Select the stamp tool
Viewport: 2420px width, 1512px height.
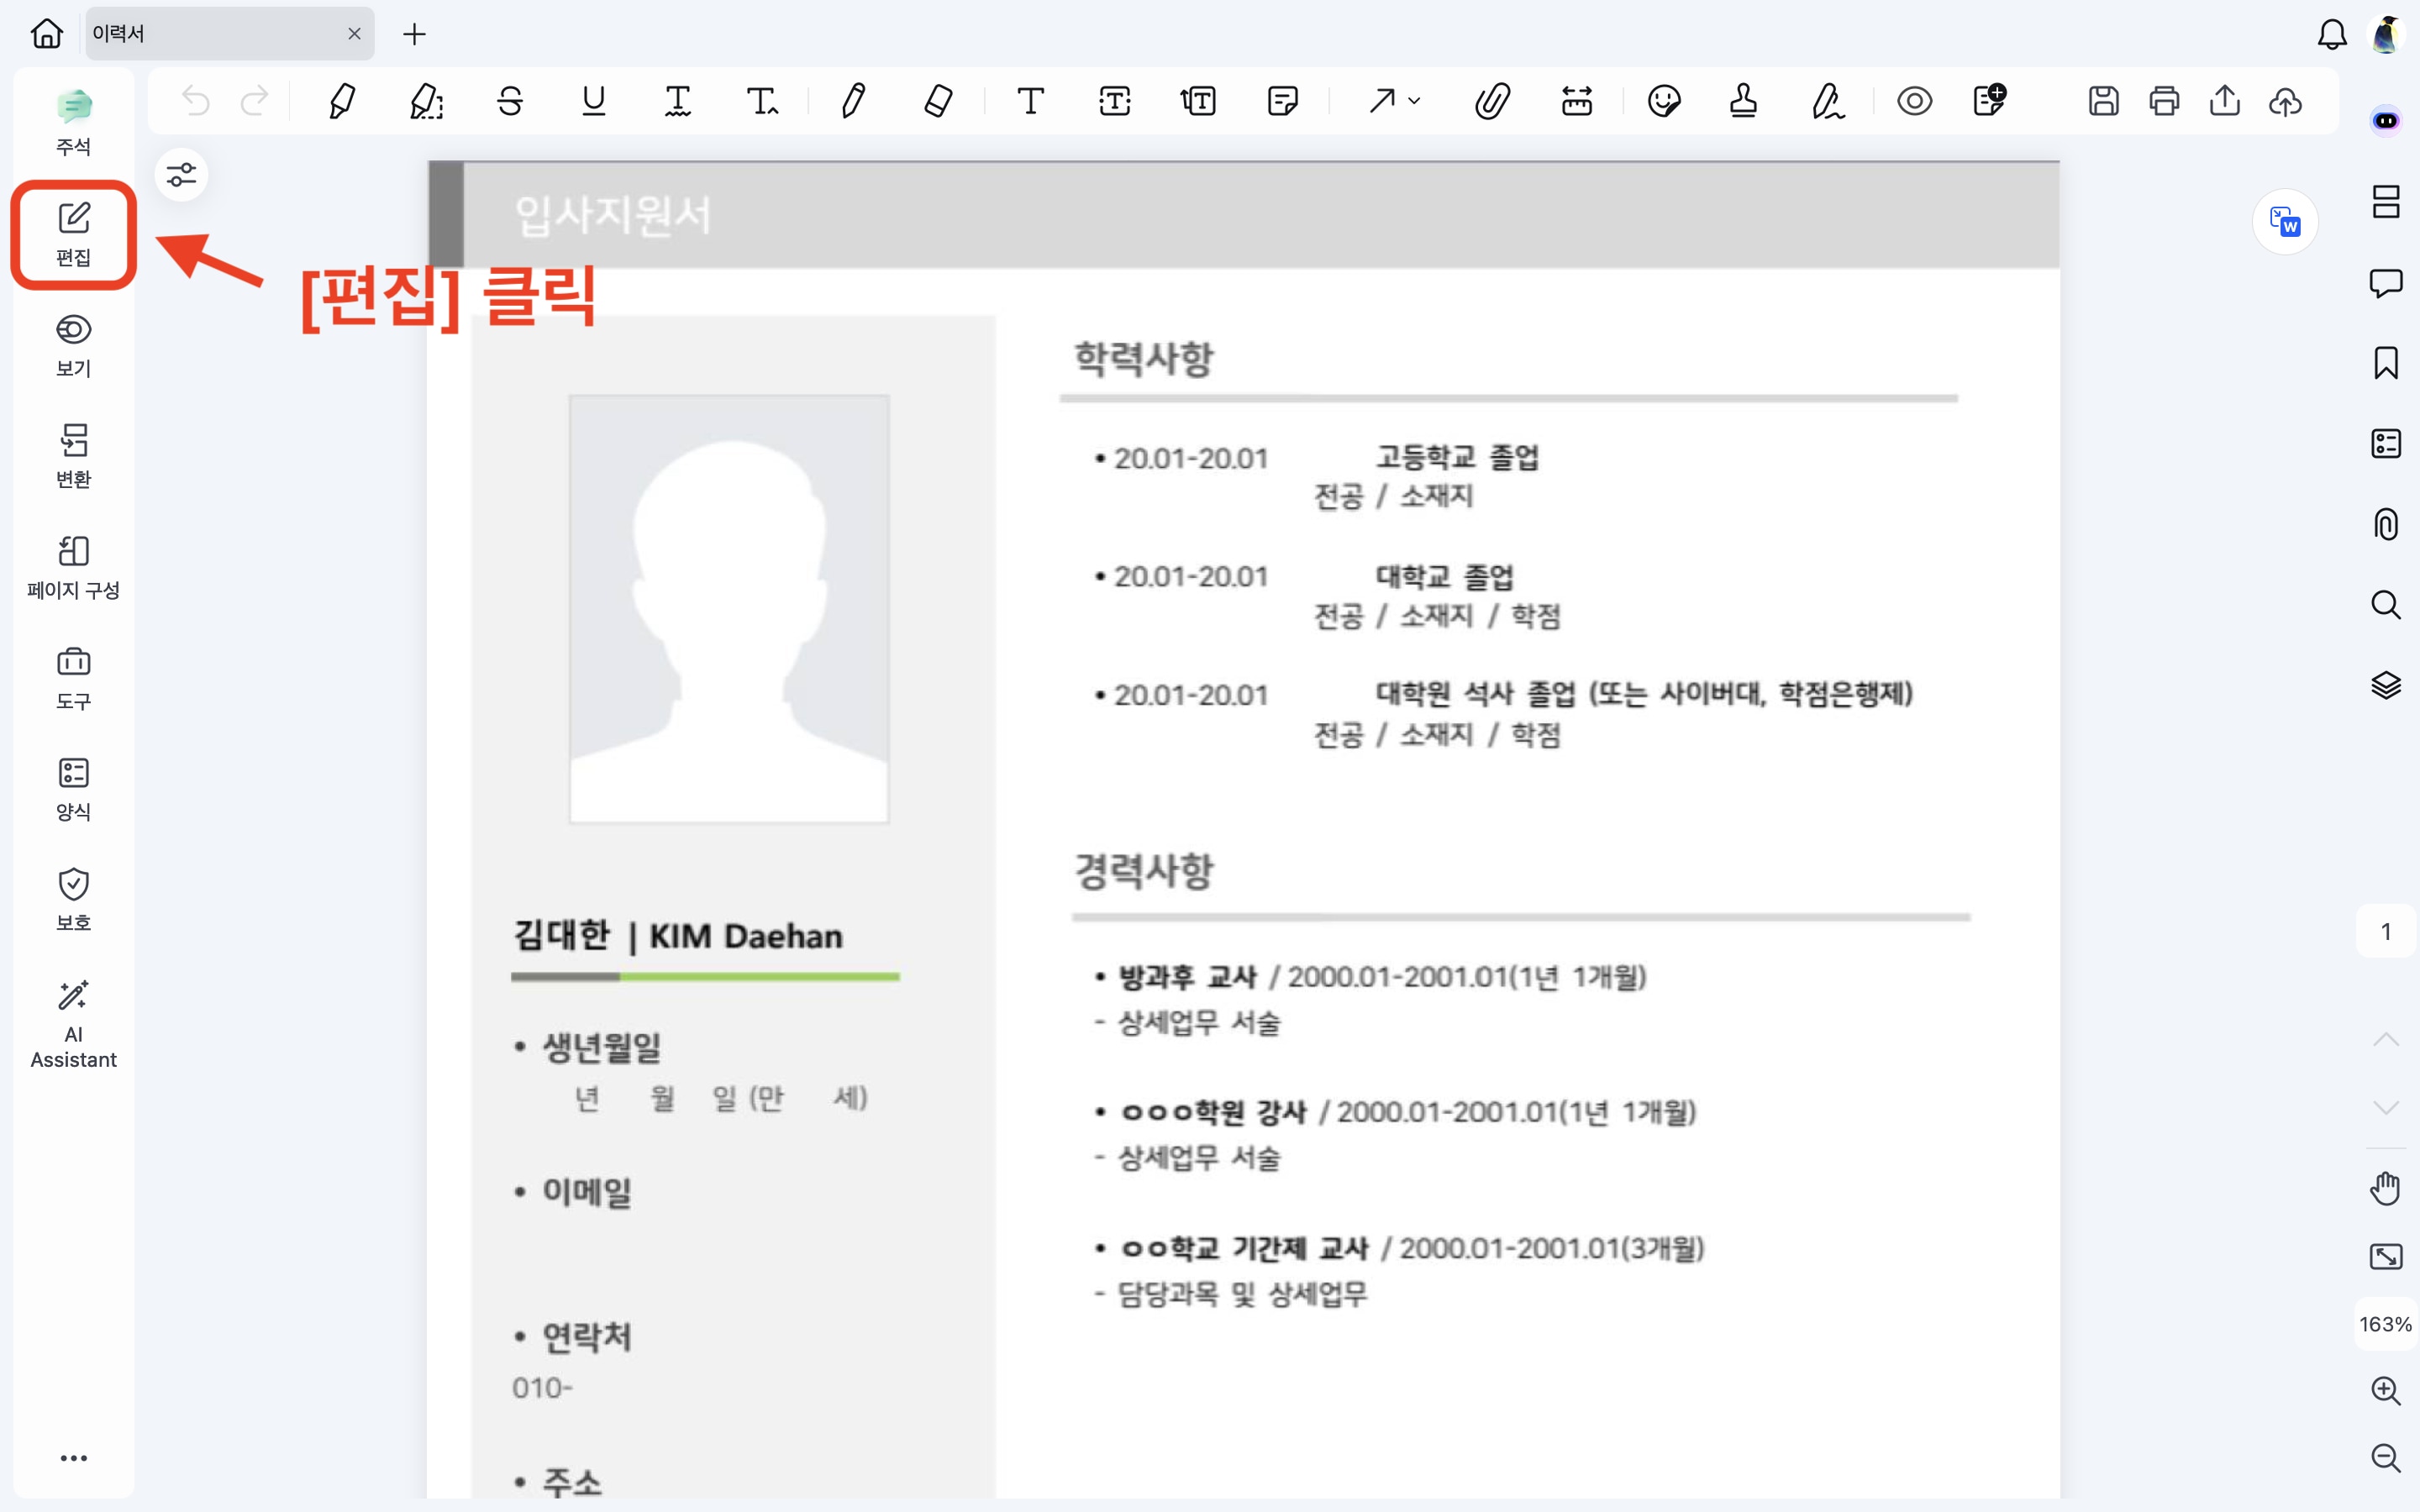pyautogui.click(x=1743, y=101)
